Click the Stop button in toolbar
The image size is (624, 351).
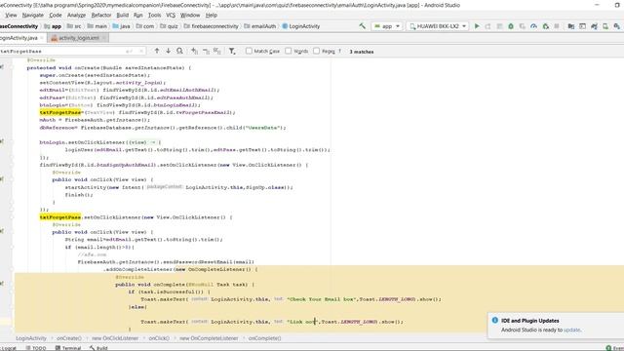point(557,26)
